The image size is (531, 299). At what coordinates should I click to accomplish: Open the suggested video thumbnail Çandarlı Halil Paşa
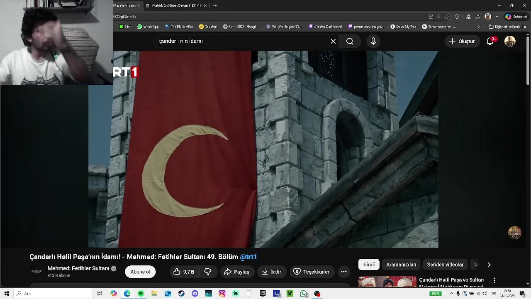[387, 282]
